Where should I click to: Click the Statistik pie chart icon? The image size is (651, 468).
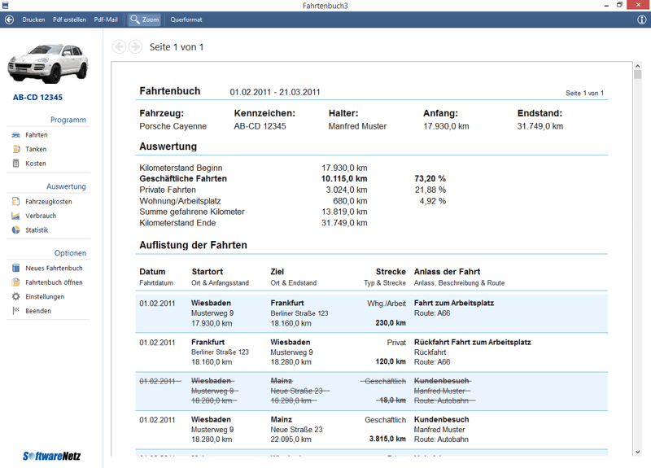(x=15, y=230)
